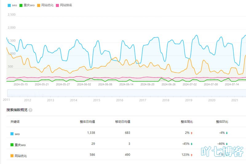
Task: Click the 586 daily average value
Action: pyautogui.click(x=92, y=155)
